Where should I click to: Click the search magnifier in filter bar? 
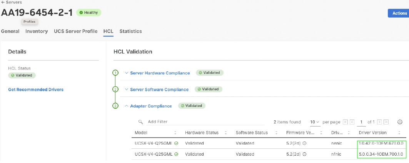point(141,122)
